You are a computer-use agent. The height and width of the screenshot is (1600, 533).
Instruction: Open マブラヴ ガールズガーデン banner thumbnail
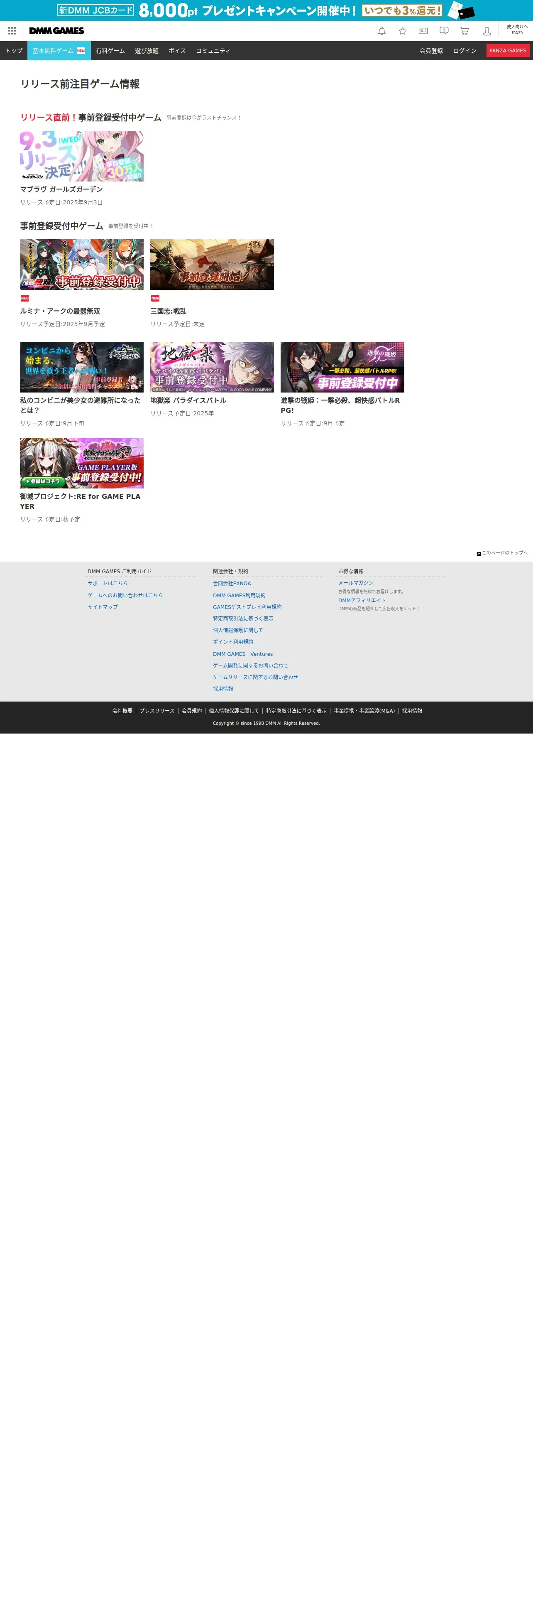(x=81, y=156)
